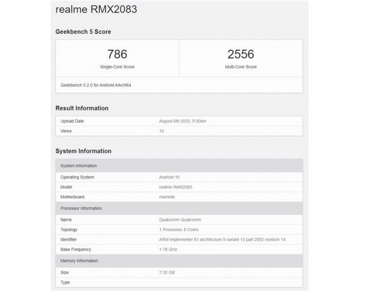Click the Single-Core Score label

pyautogui.click(x=117, y=67)
